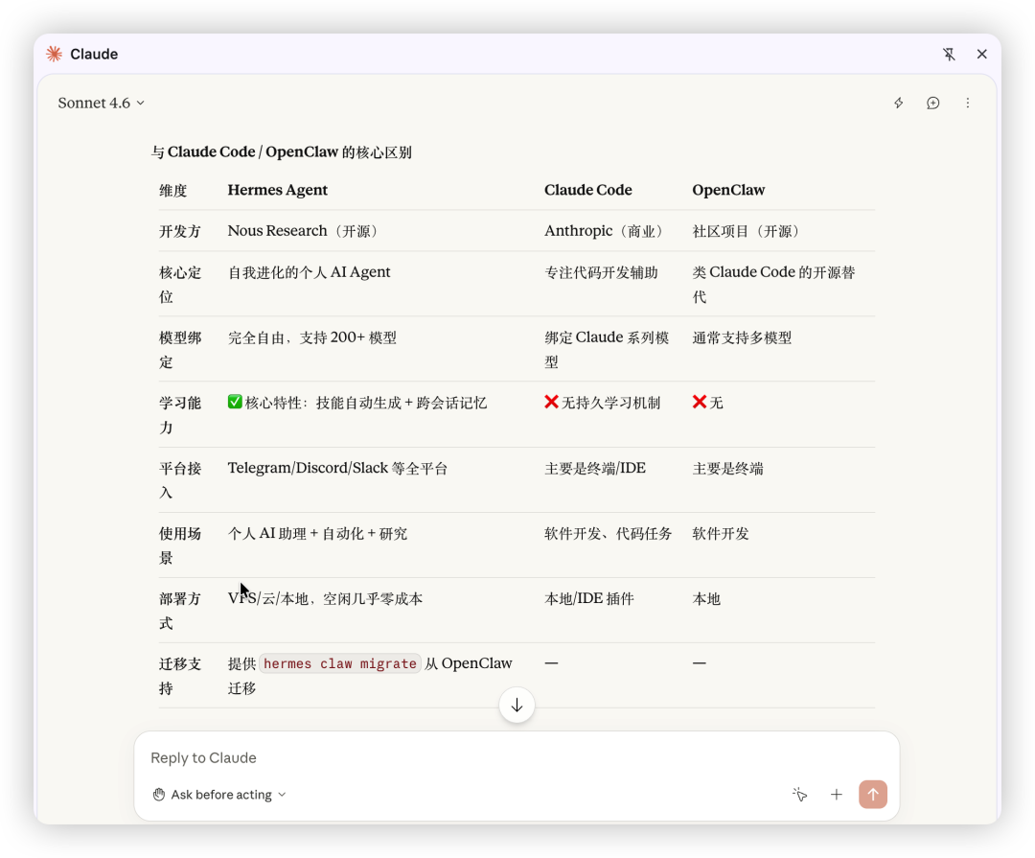Click the red X beside 无持久学习机制
The width and height of the screenshot is (1035, 858).
(x=551, y=402)
